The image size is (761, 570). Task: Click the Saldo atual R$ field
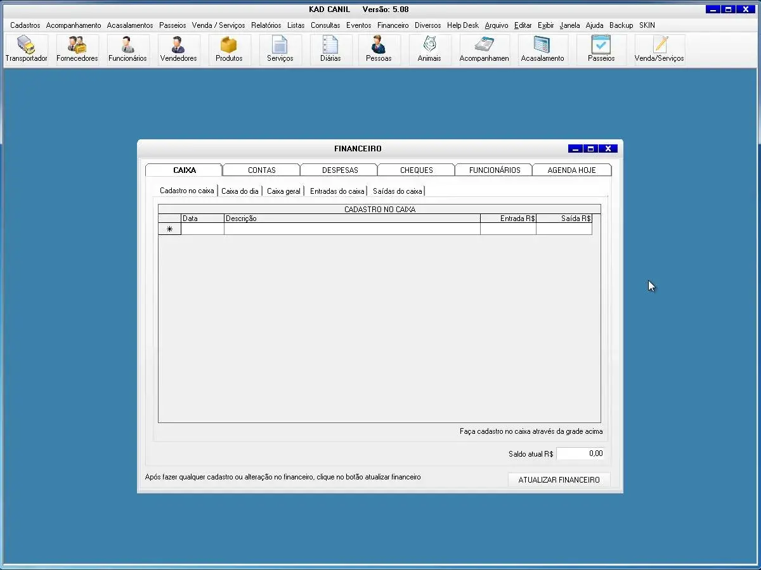580,453
